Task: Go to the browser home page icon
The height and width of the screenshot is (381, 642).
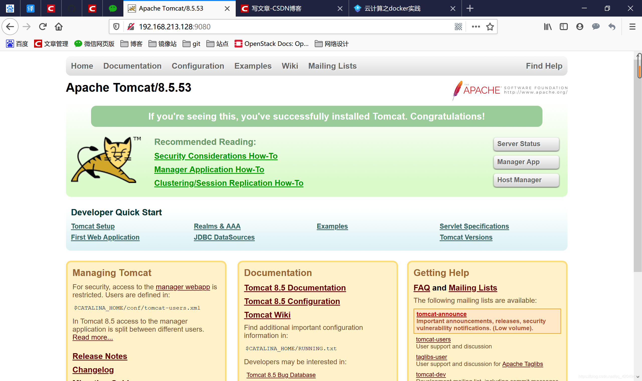Action: click(x=58, y=27)
